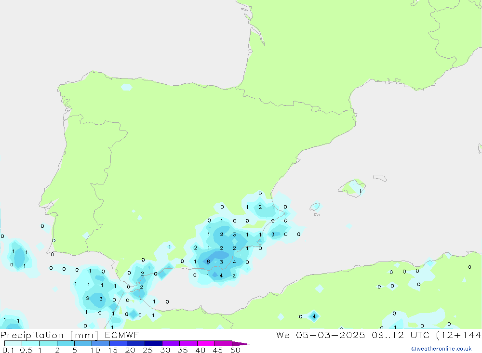Select the 10–15 mm blue legend swatch
Screen dimensions: 482x353
pos(101,343)
